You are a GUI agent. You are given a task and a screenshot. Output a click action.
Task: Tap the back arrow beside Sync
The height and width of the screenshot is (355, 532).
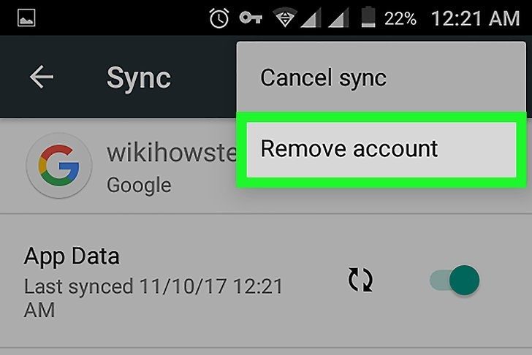coord(42,77)
